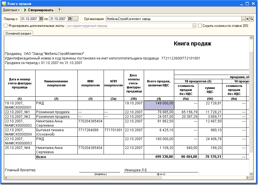The width and height of the screenshot is (258, 185).
Task: Select cell 169,20
Action: [x=210, y=150]
